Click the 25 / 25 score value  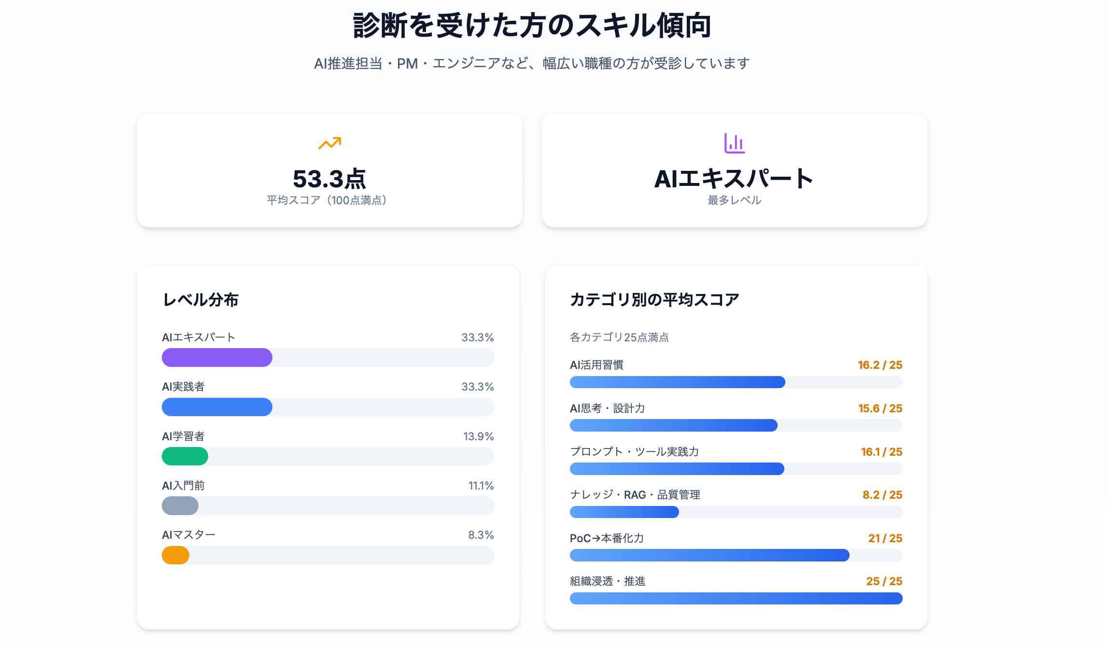(884, 581)
